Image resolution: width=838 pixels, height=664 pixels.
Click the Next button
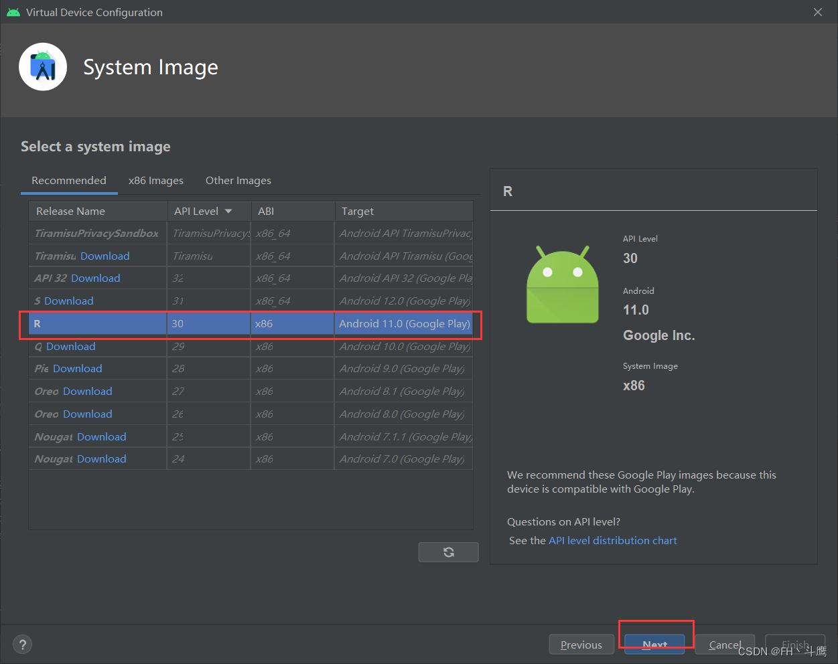coord(654,645)
